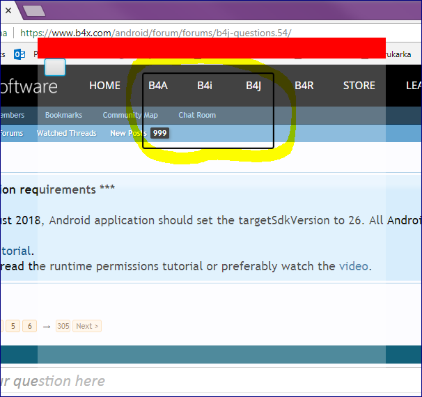Go to the Next page
Screen dimensions: 422x397
(87, 326)
